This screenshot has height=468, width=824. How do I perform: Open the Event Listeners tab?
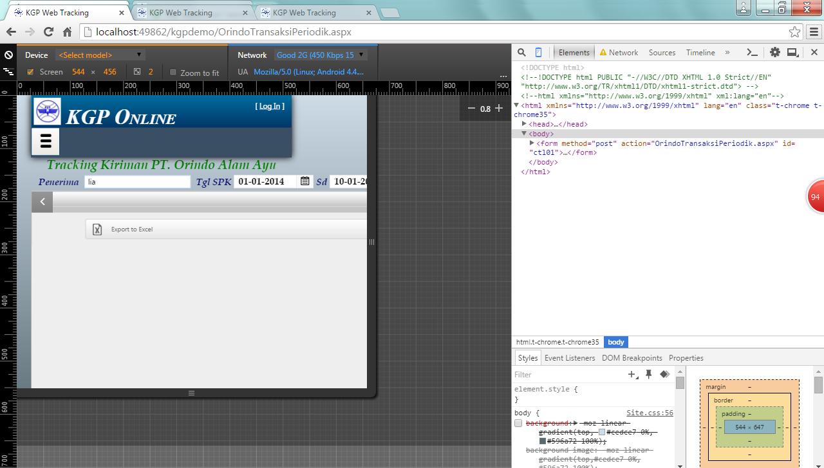point(570,358)
